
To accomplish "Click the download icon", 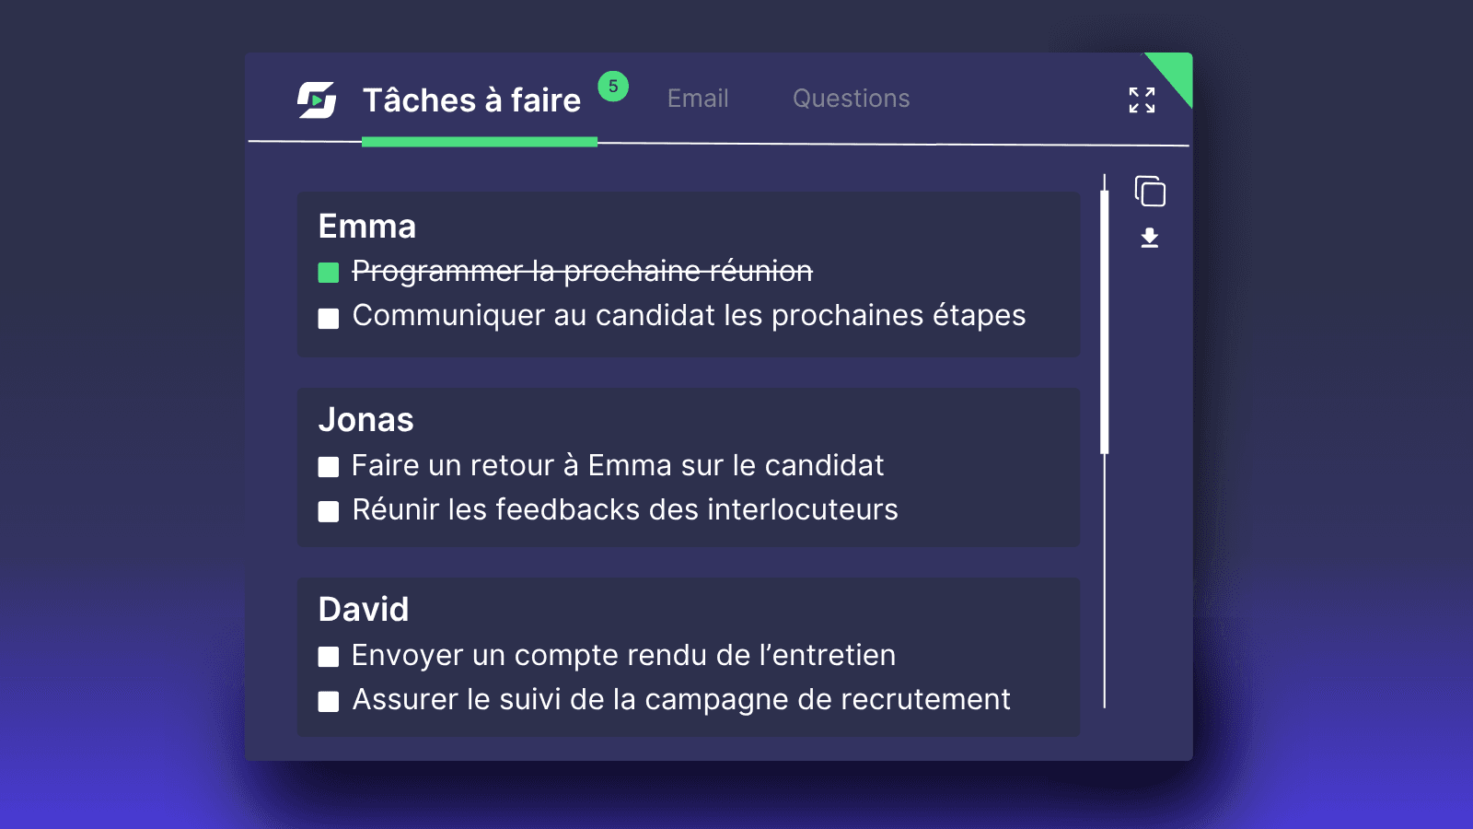I will tap(1150, 239).
